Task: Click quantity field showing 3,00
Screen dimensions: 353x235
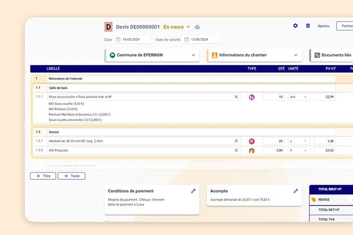Action: coord(273,150)
